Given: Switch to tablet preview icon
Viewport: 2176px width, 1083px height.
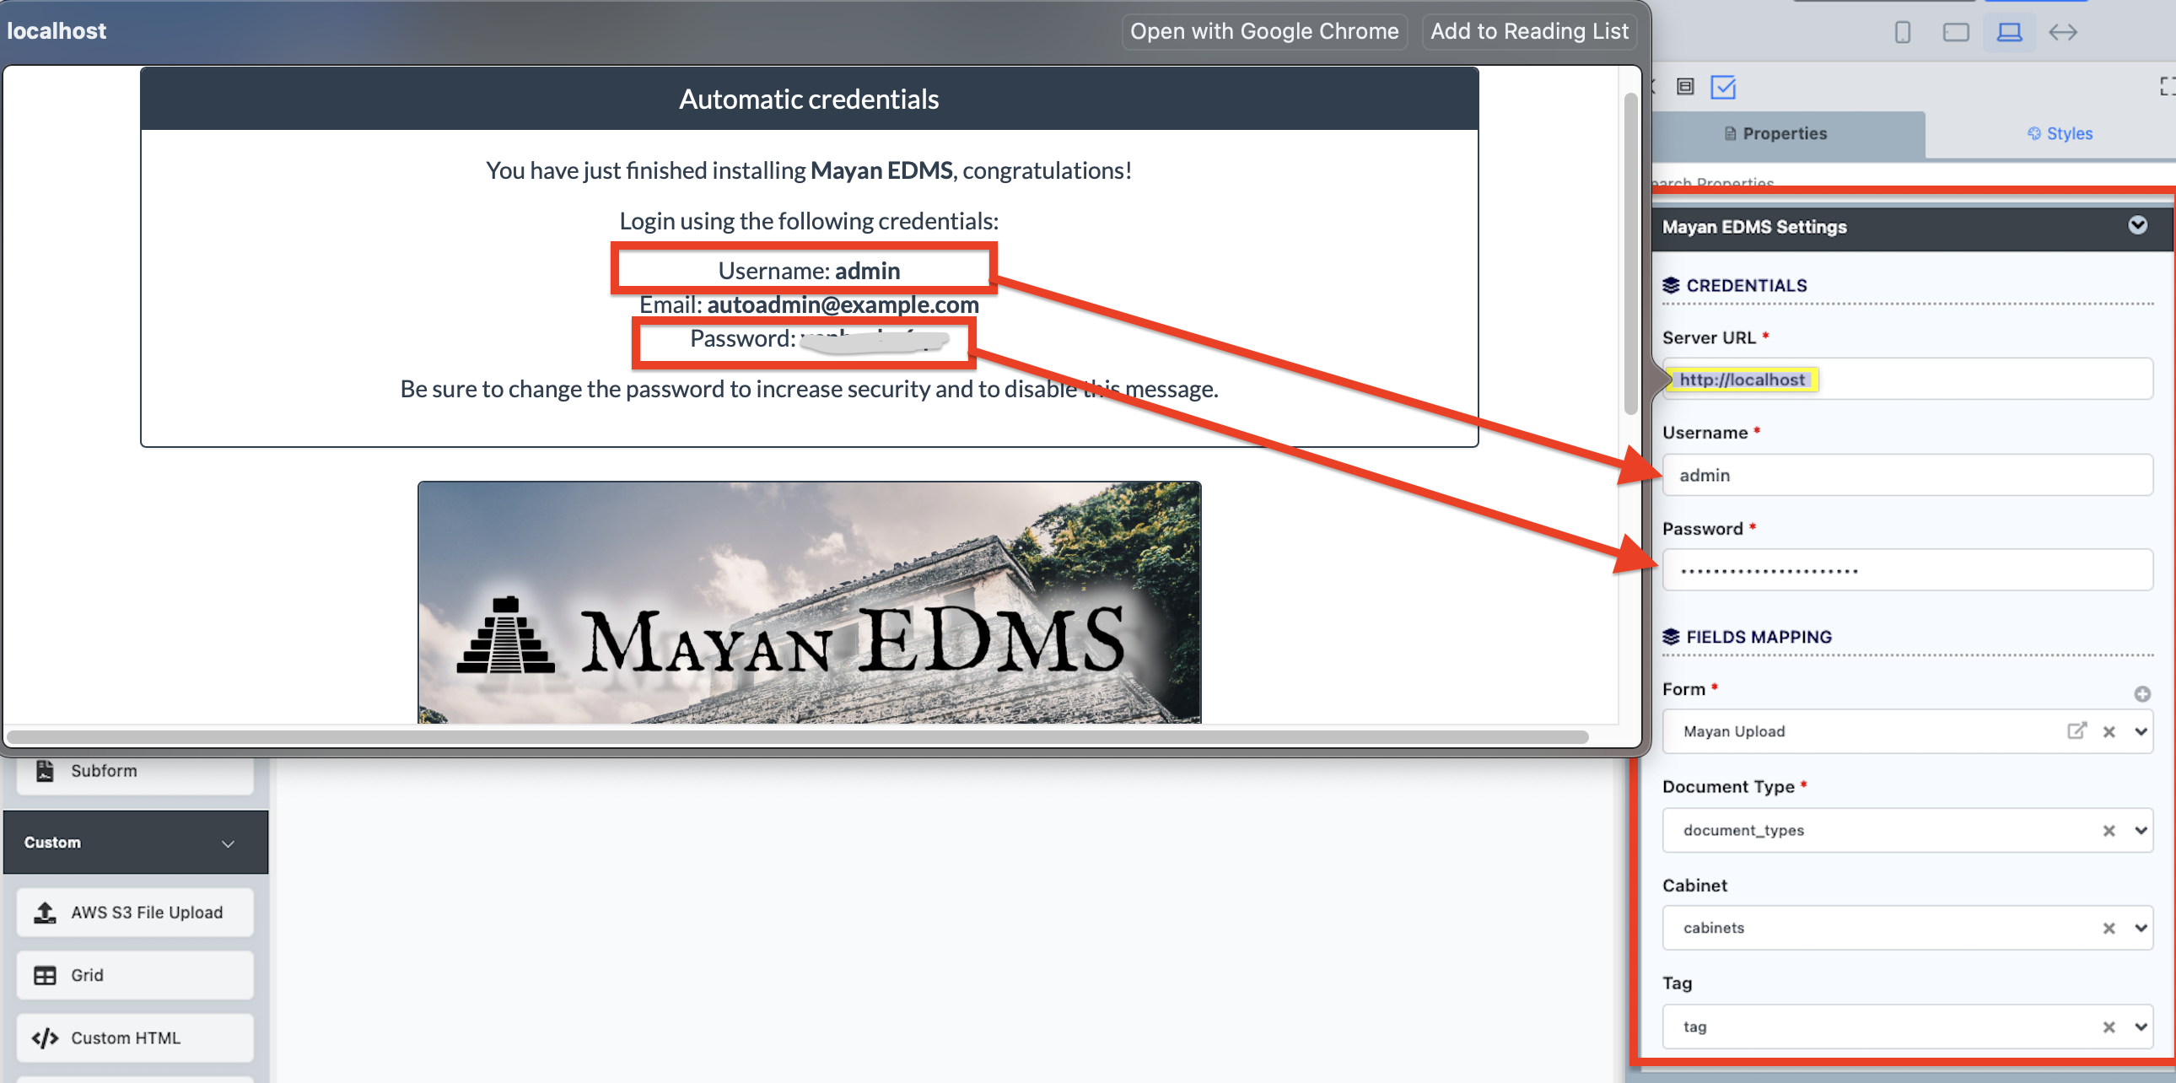Looking at the screenshot, I should click(x=1955, y=32).
